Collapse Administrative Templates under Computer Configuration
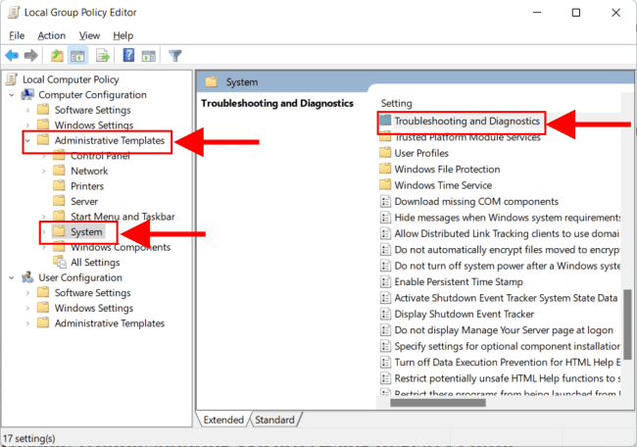The width and height of the screenshot is (637, 447). (27, 140)
